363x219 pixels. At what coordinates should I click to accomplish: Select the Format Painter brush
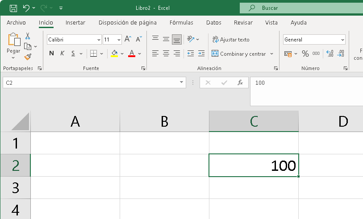coord(28,57)
